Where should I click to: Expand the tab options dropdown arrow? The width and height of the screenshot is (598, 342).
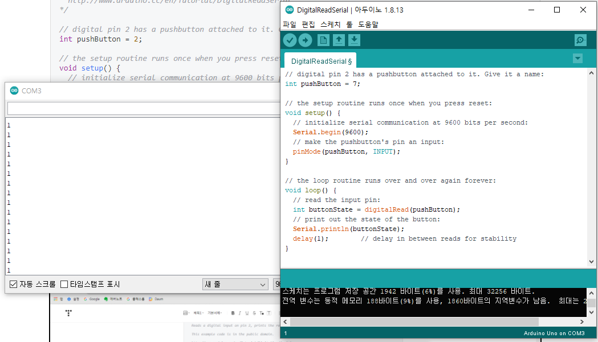pos(578,58)
